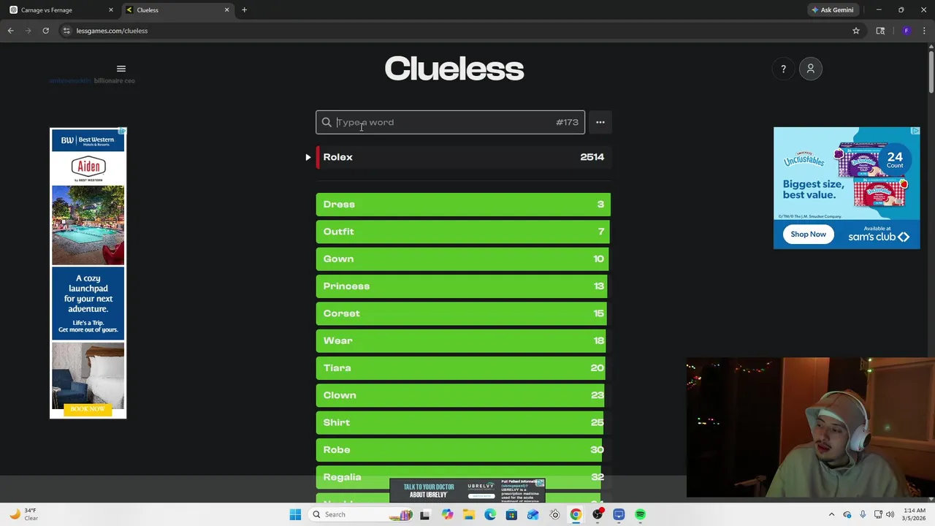Open Task View on taskbar
Image resolution: width=935 pixels, height=526 pixels.
(424, 514)
